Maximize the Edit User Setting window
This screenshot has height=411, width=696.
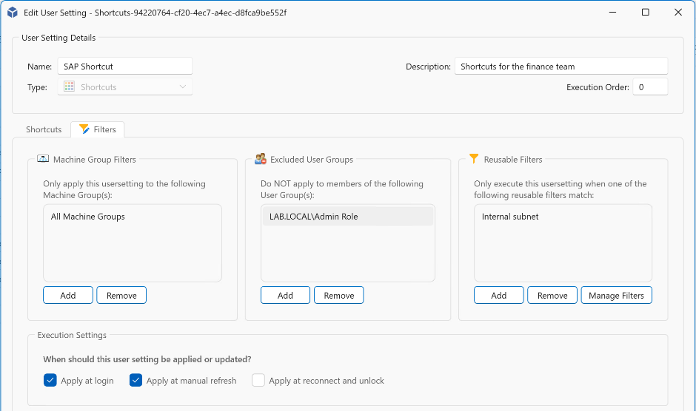point(646,13)
